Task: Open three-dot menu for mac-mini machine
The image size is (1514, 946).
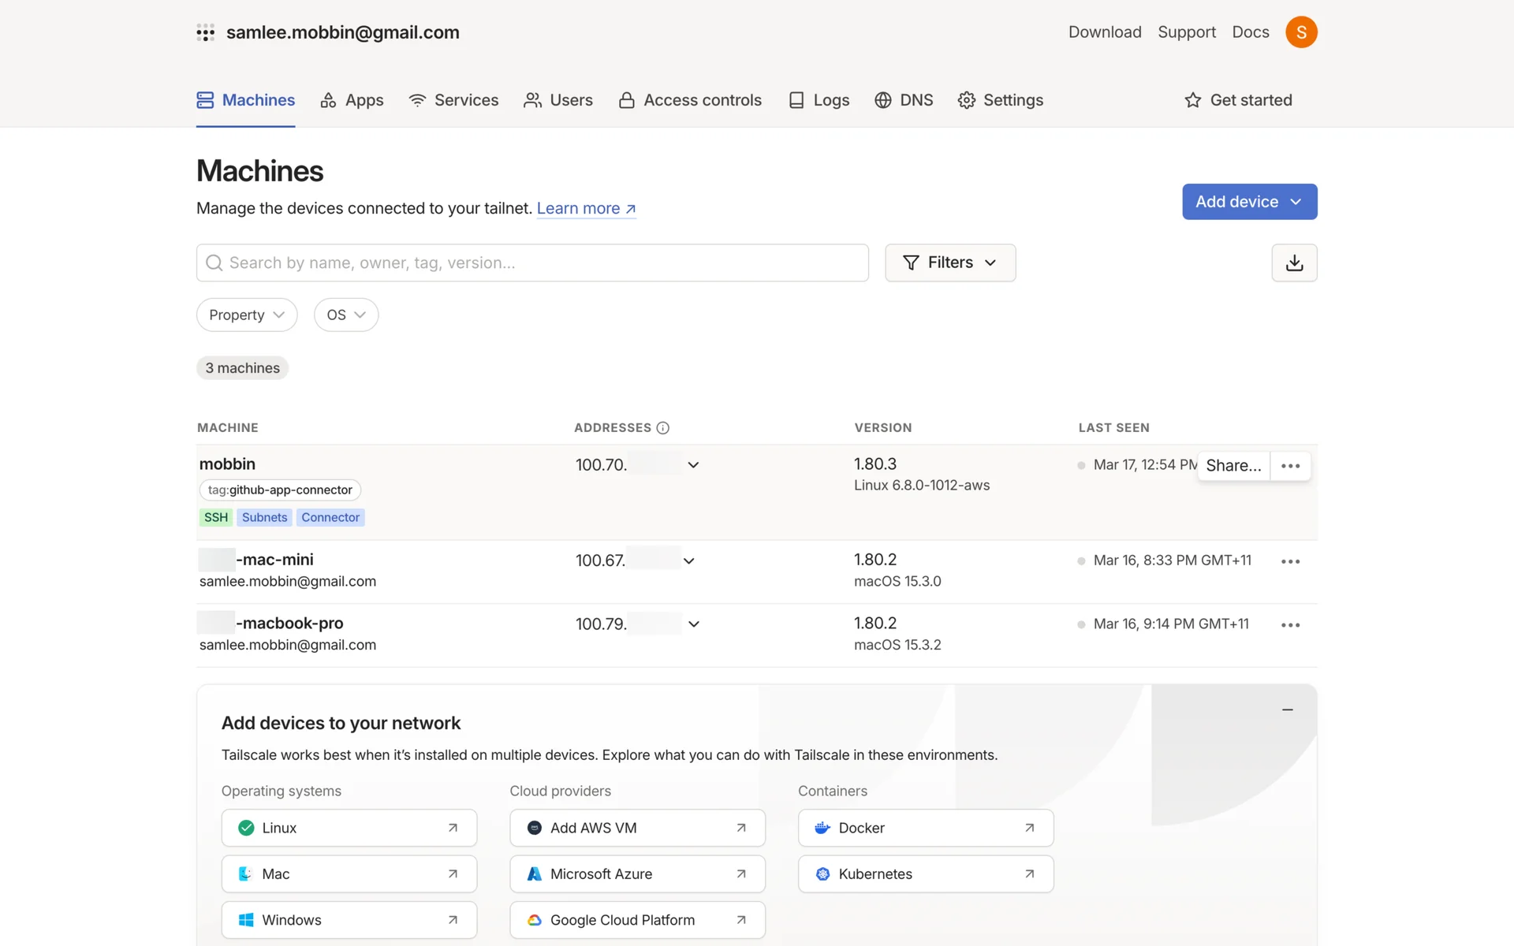Action: point(1290,561)
